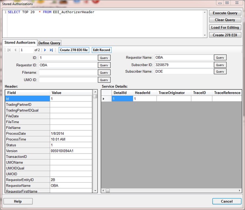Select the Stored Authorizers tab
Viewport: 245px width, 210px height.
point(20,43)
